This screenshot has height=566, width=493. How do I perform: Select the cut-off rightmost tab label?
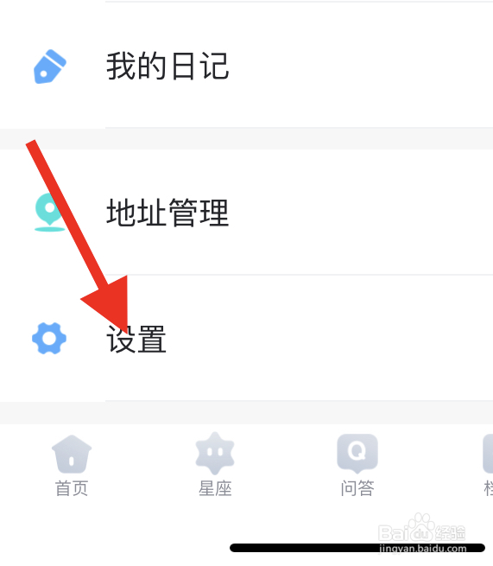click(489, 488)
